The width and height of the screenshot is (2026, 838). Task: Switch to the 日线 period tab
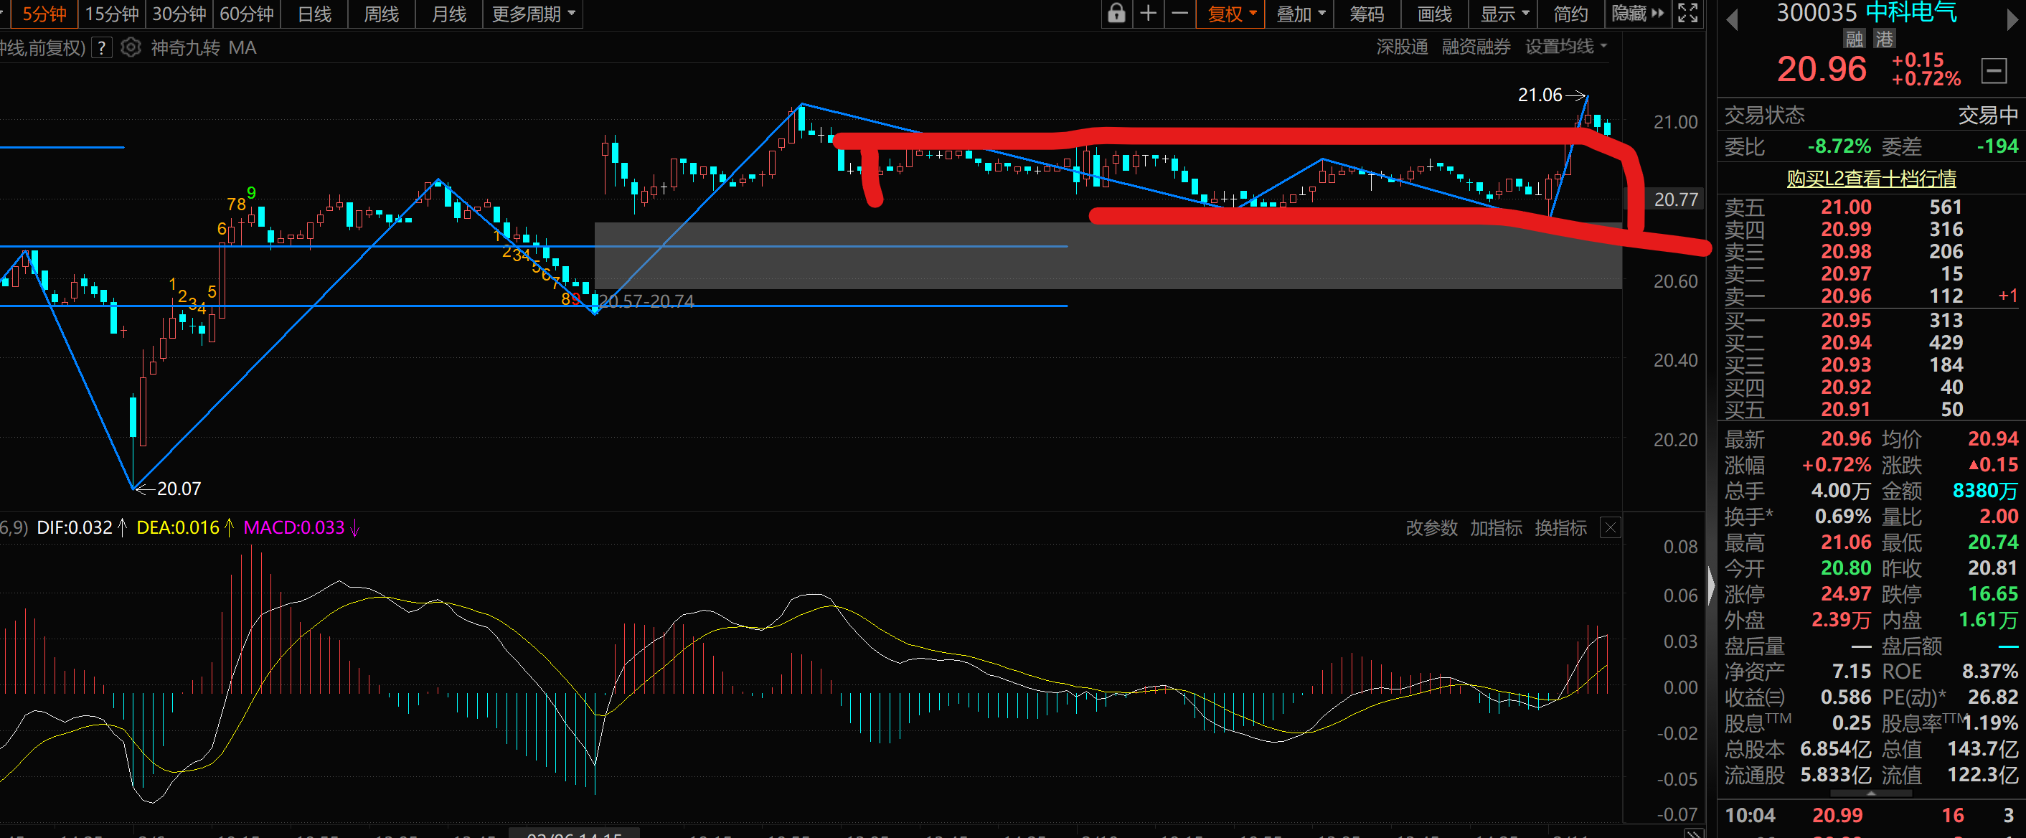pyautogui.click(x=315, y=14)
